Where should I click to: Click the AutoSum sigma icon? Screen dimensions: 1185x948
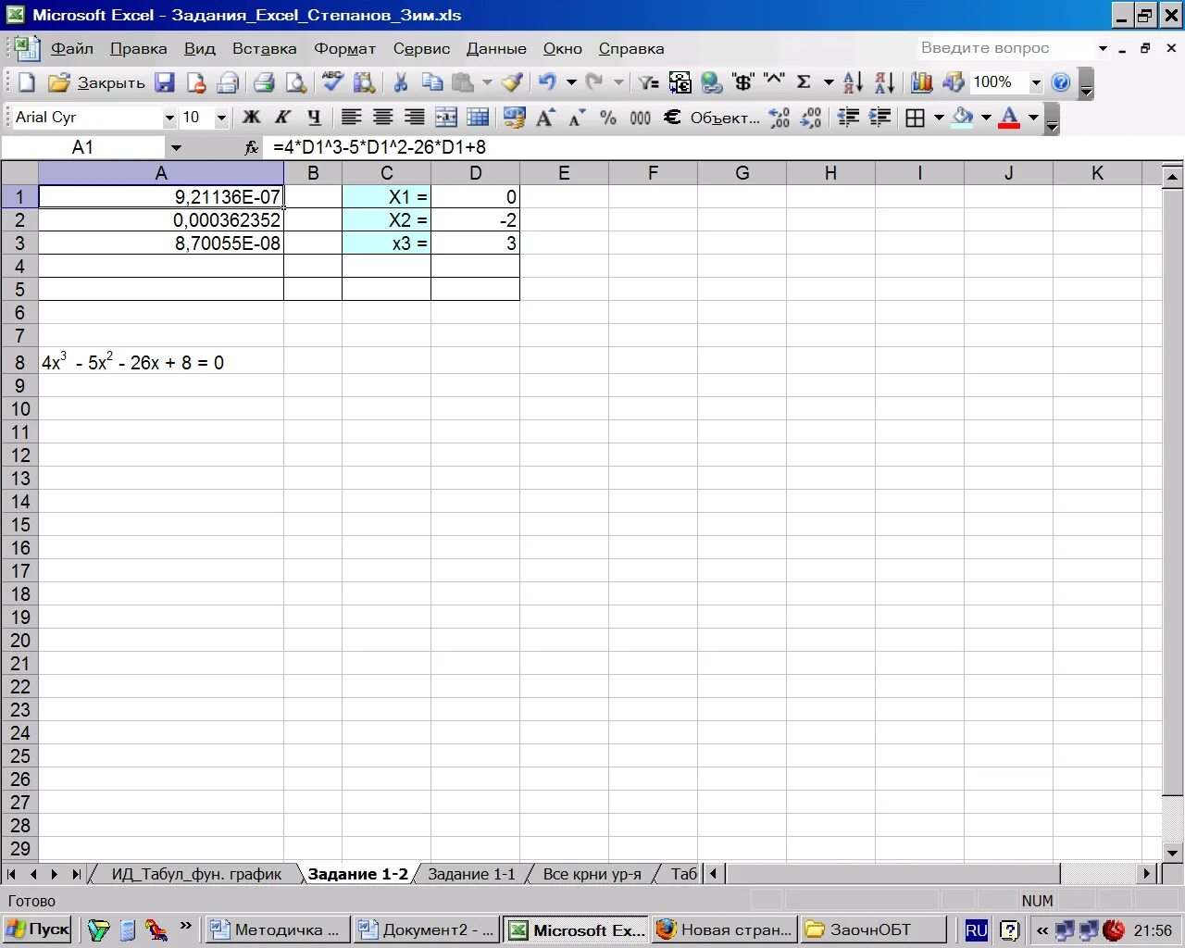804,82
